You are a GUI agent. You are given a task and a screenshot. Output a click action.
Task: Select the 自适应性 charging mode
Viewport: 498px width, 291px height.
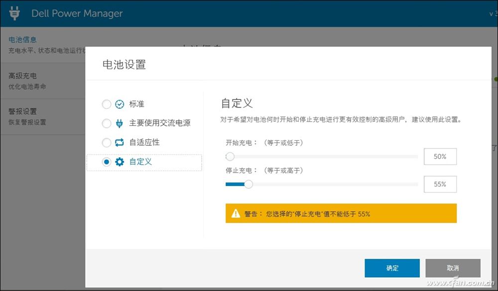tap(106, 142)
